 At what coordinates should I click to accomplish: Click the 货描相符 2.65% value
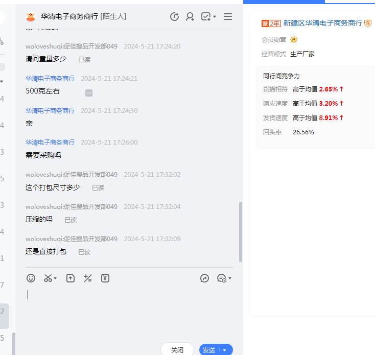point(329,89)
